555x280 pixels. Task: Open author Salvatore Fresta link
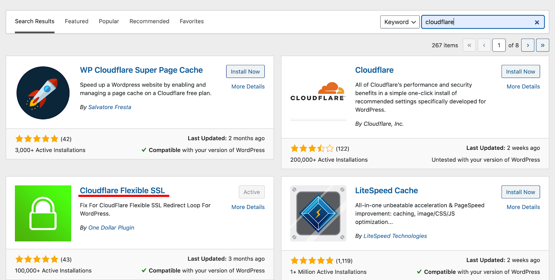[x=110, y=107]
